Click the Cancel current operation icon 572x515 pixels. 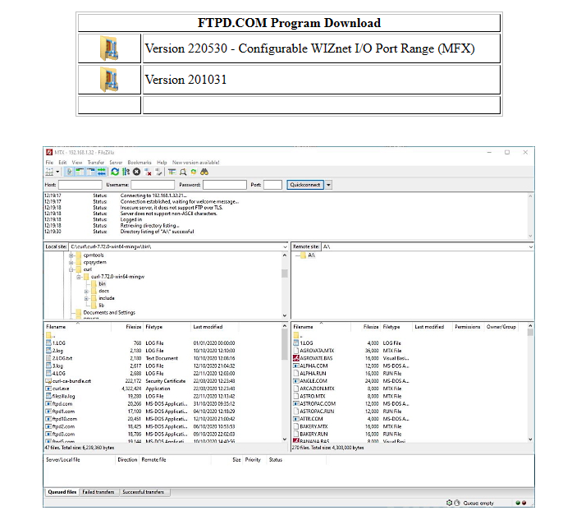click(x=137, y=172)
